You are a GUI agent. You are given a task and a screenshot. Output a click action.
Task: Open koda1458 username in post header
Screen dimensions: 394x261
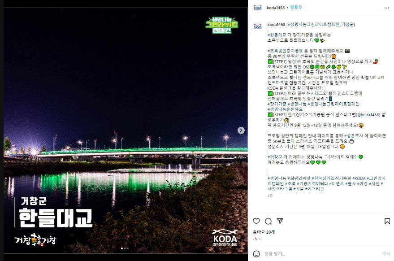pos(276,8)
